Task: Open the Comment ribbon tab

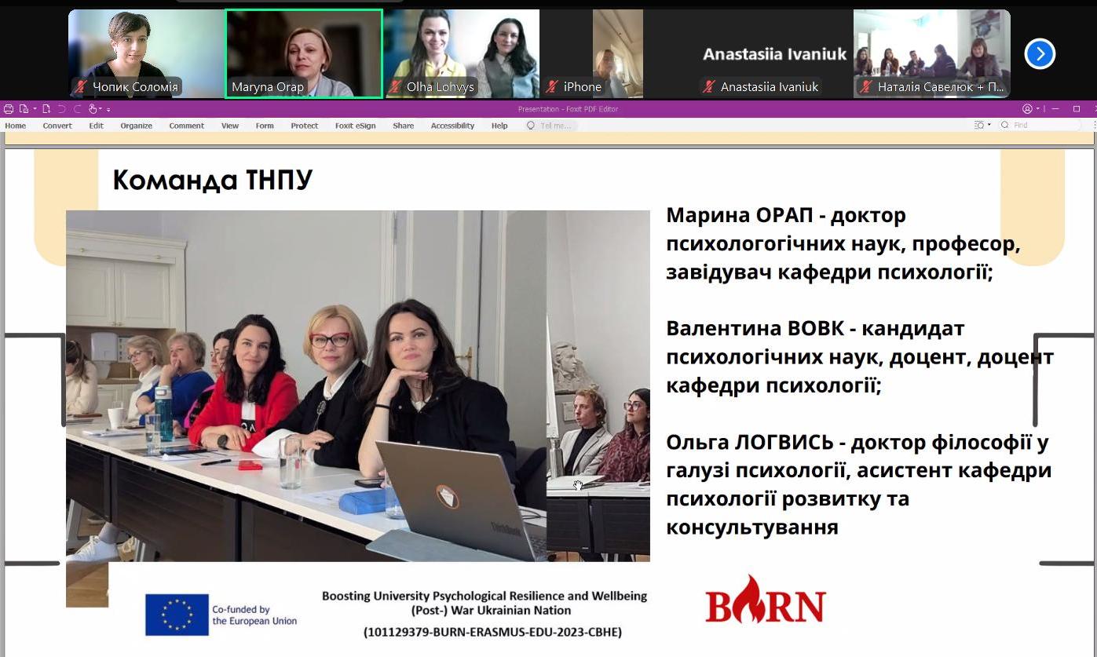Action: click(186, 126)
